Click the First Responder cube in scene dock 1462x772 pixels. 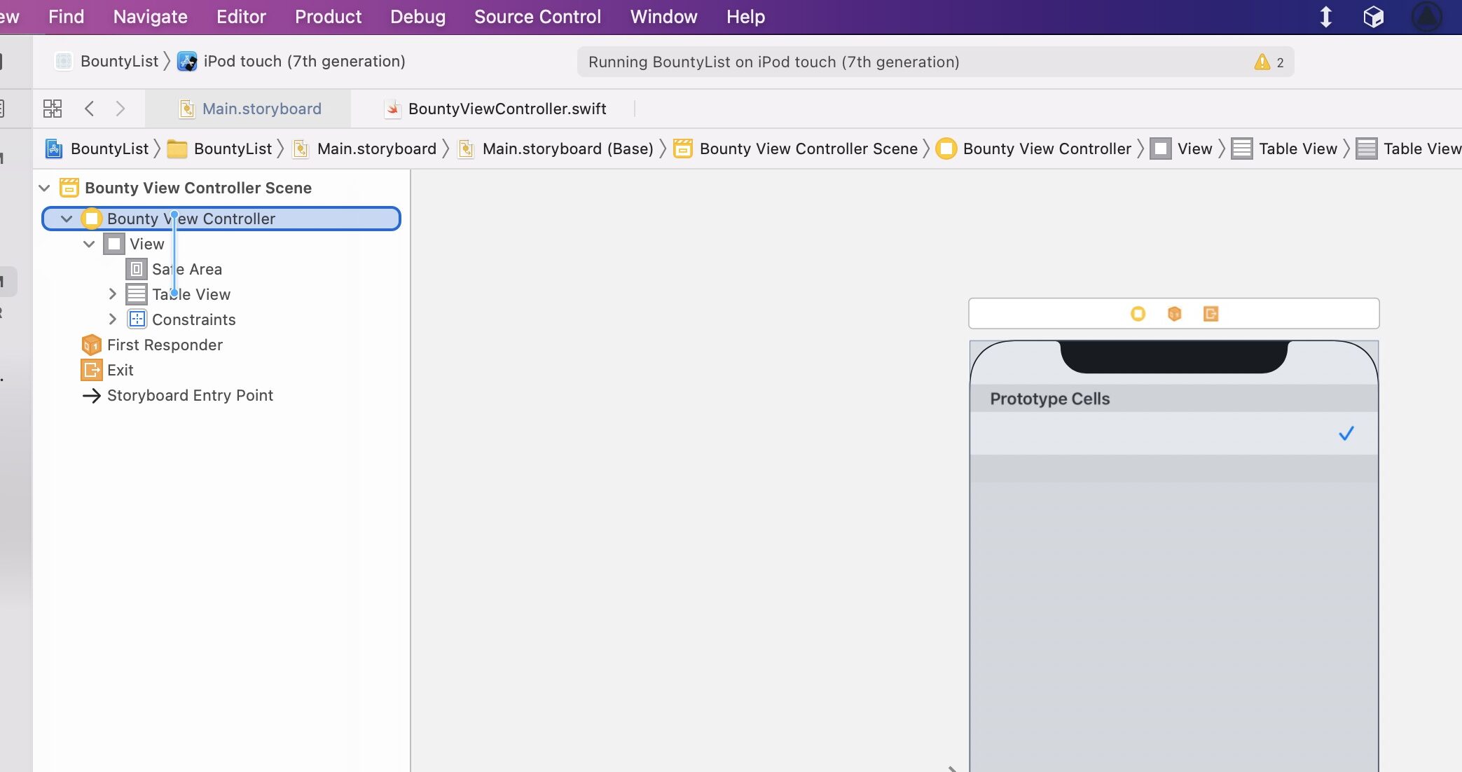click(1174, 314)
